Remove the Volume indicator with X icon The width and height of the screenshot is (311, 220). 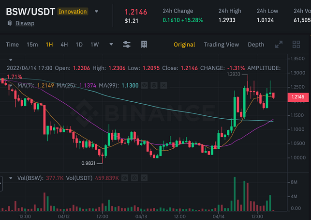coord(144,178)
